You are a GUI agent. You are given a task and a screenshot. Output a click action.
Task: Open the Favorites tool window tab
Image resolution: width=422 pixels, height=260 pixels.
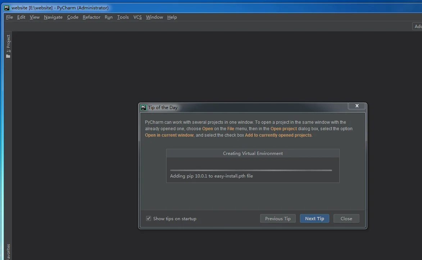point(8,252)
